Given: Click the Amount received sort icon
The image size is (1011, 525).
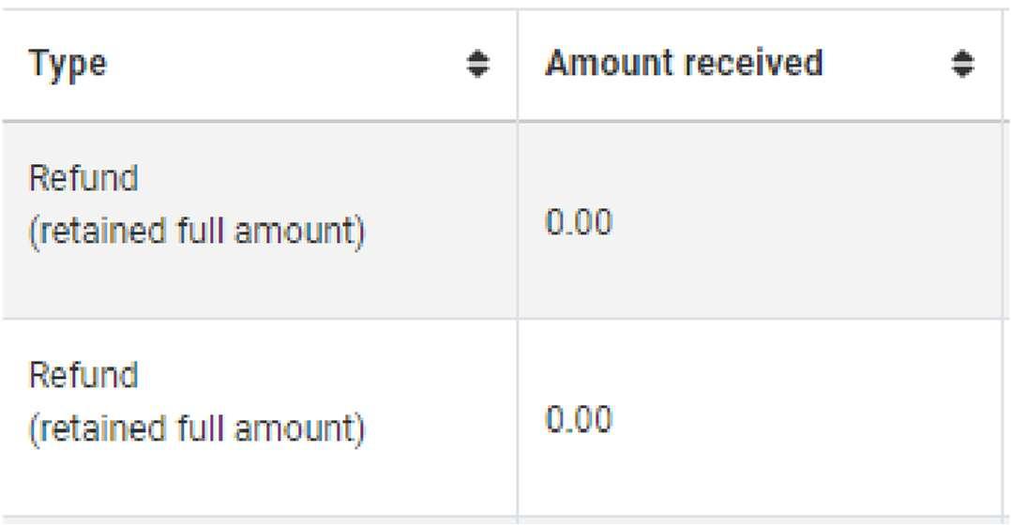Looking at the screenshot, I should coord(962,65).
